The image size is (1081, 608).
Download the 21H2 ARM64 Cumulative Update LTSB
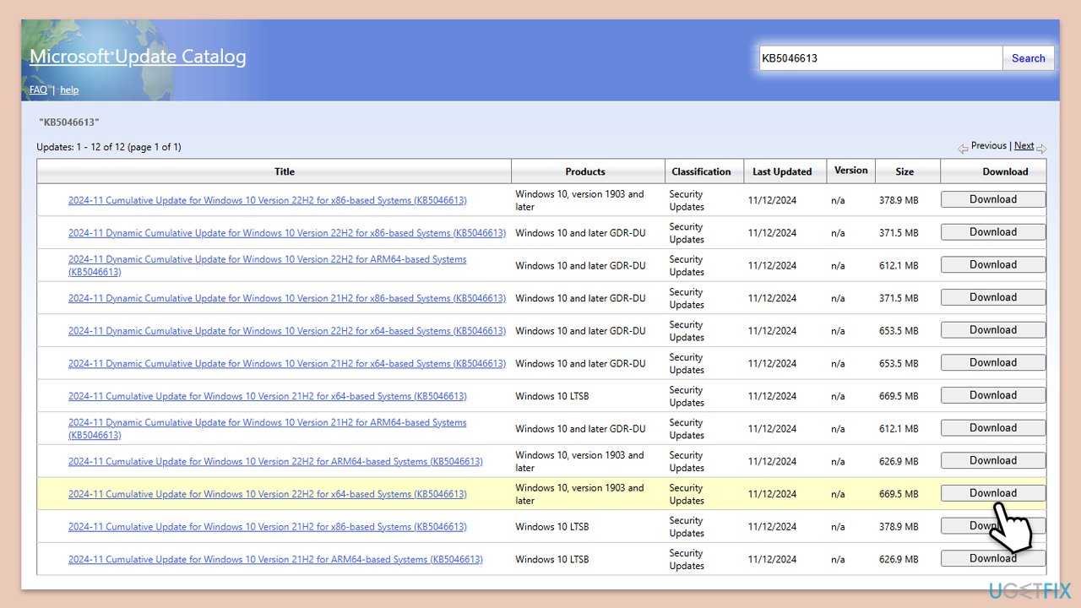tap(992, 558)
